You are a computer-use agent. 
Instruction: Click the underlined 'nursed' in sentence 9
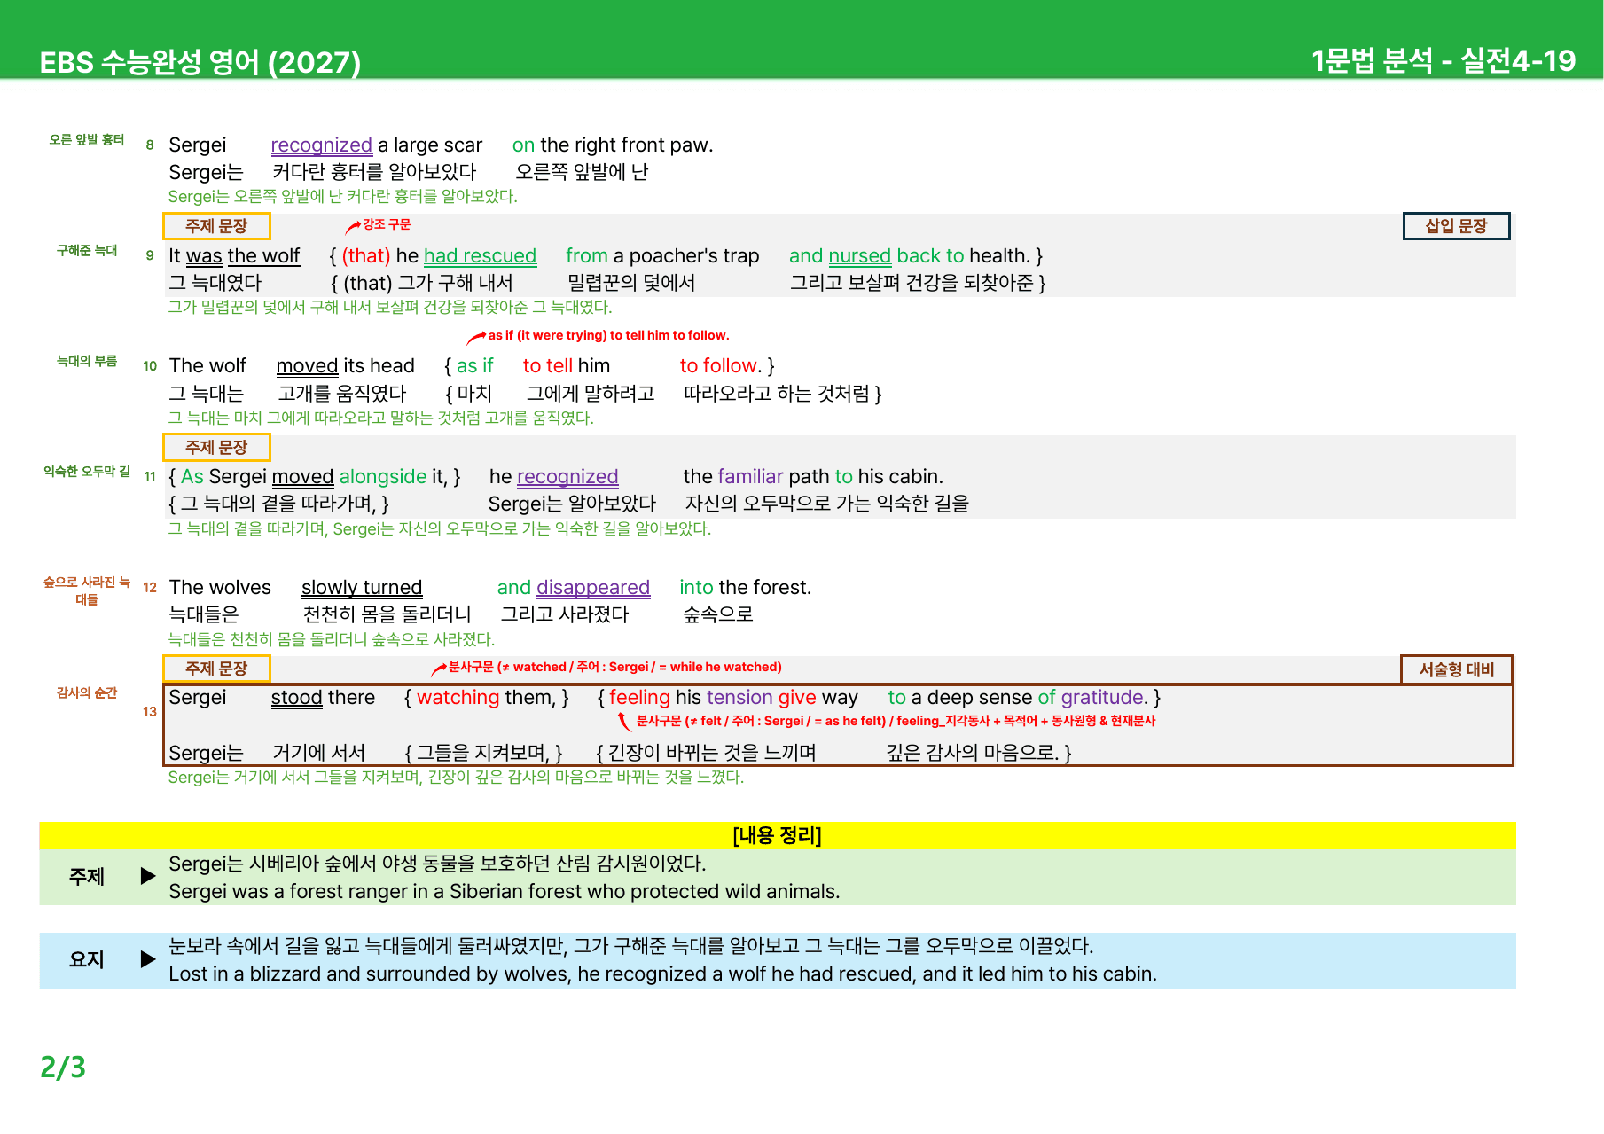click(x=859, y=255)
